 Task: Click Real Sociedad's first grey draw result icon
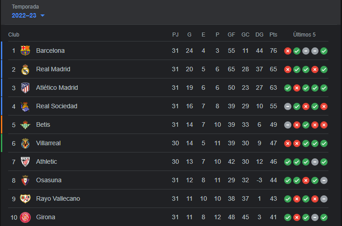pos(288,106)
